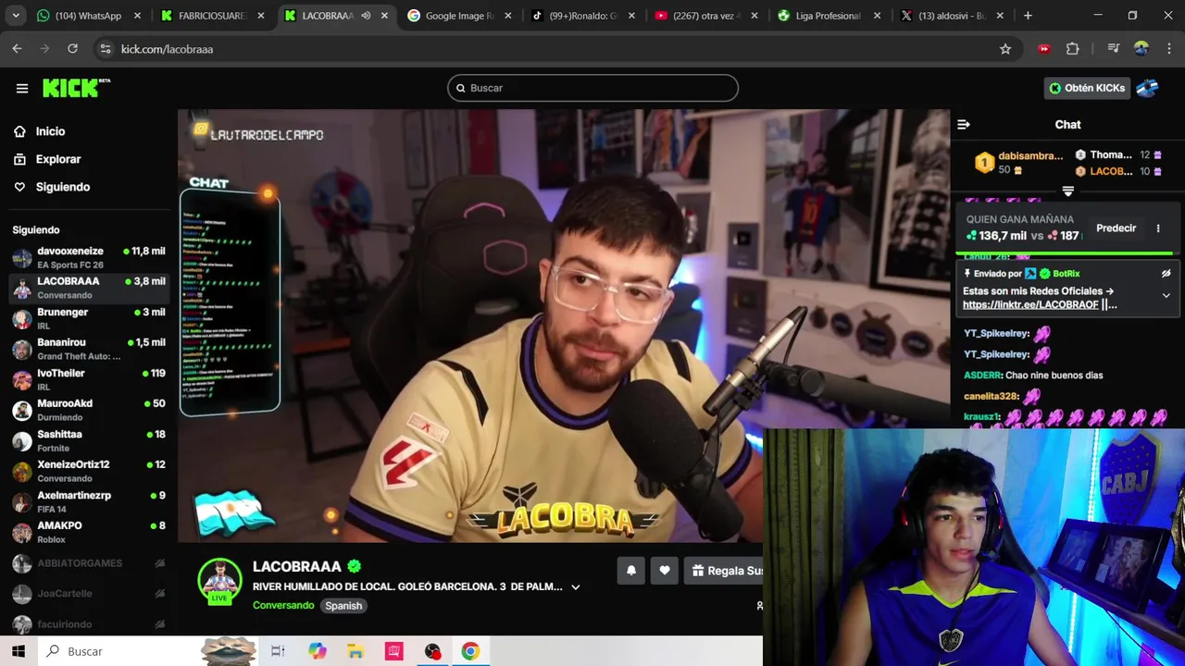The width and height of the screenshot is (1185, 666).
Task: Click the Windows taskbar Buscar box
Action: 120,651
